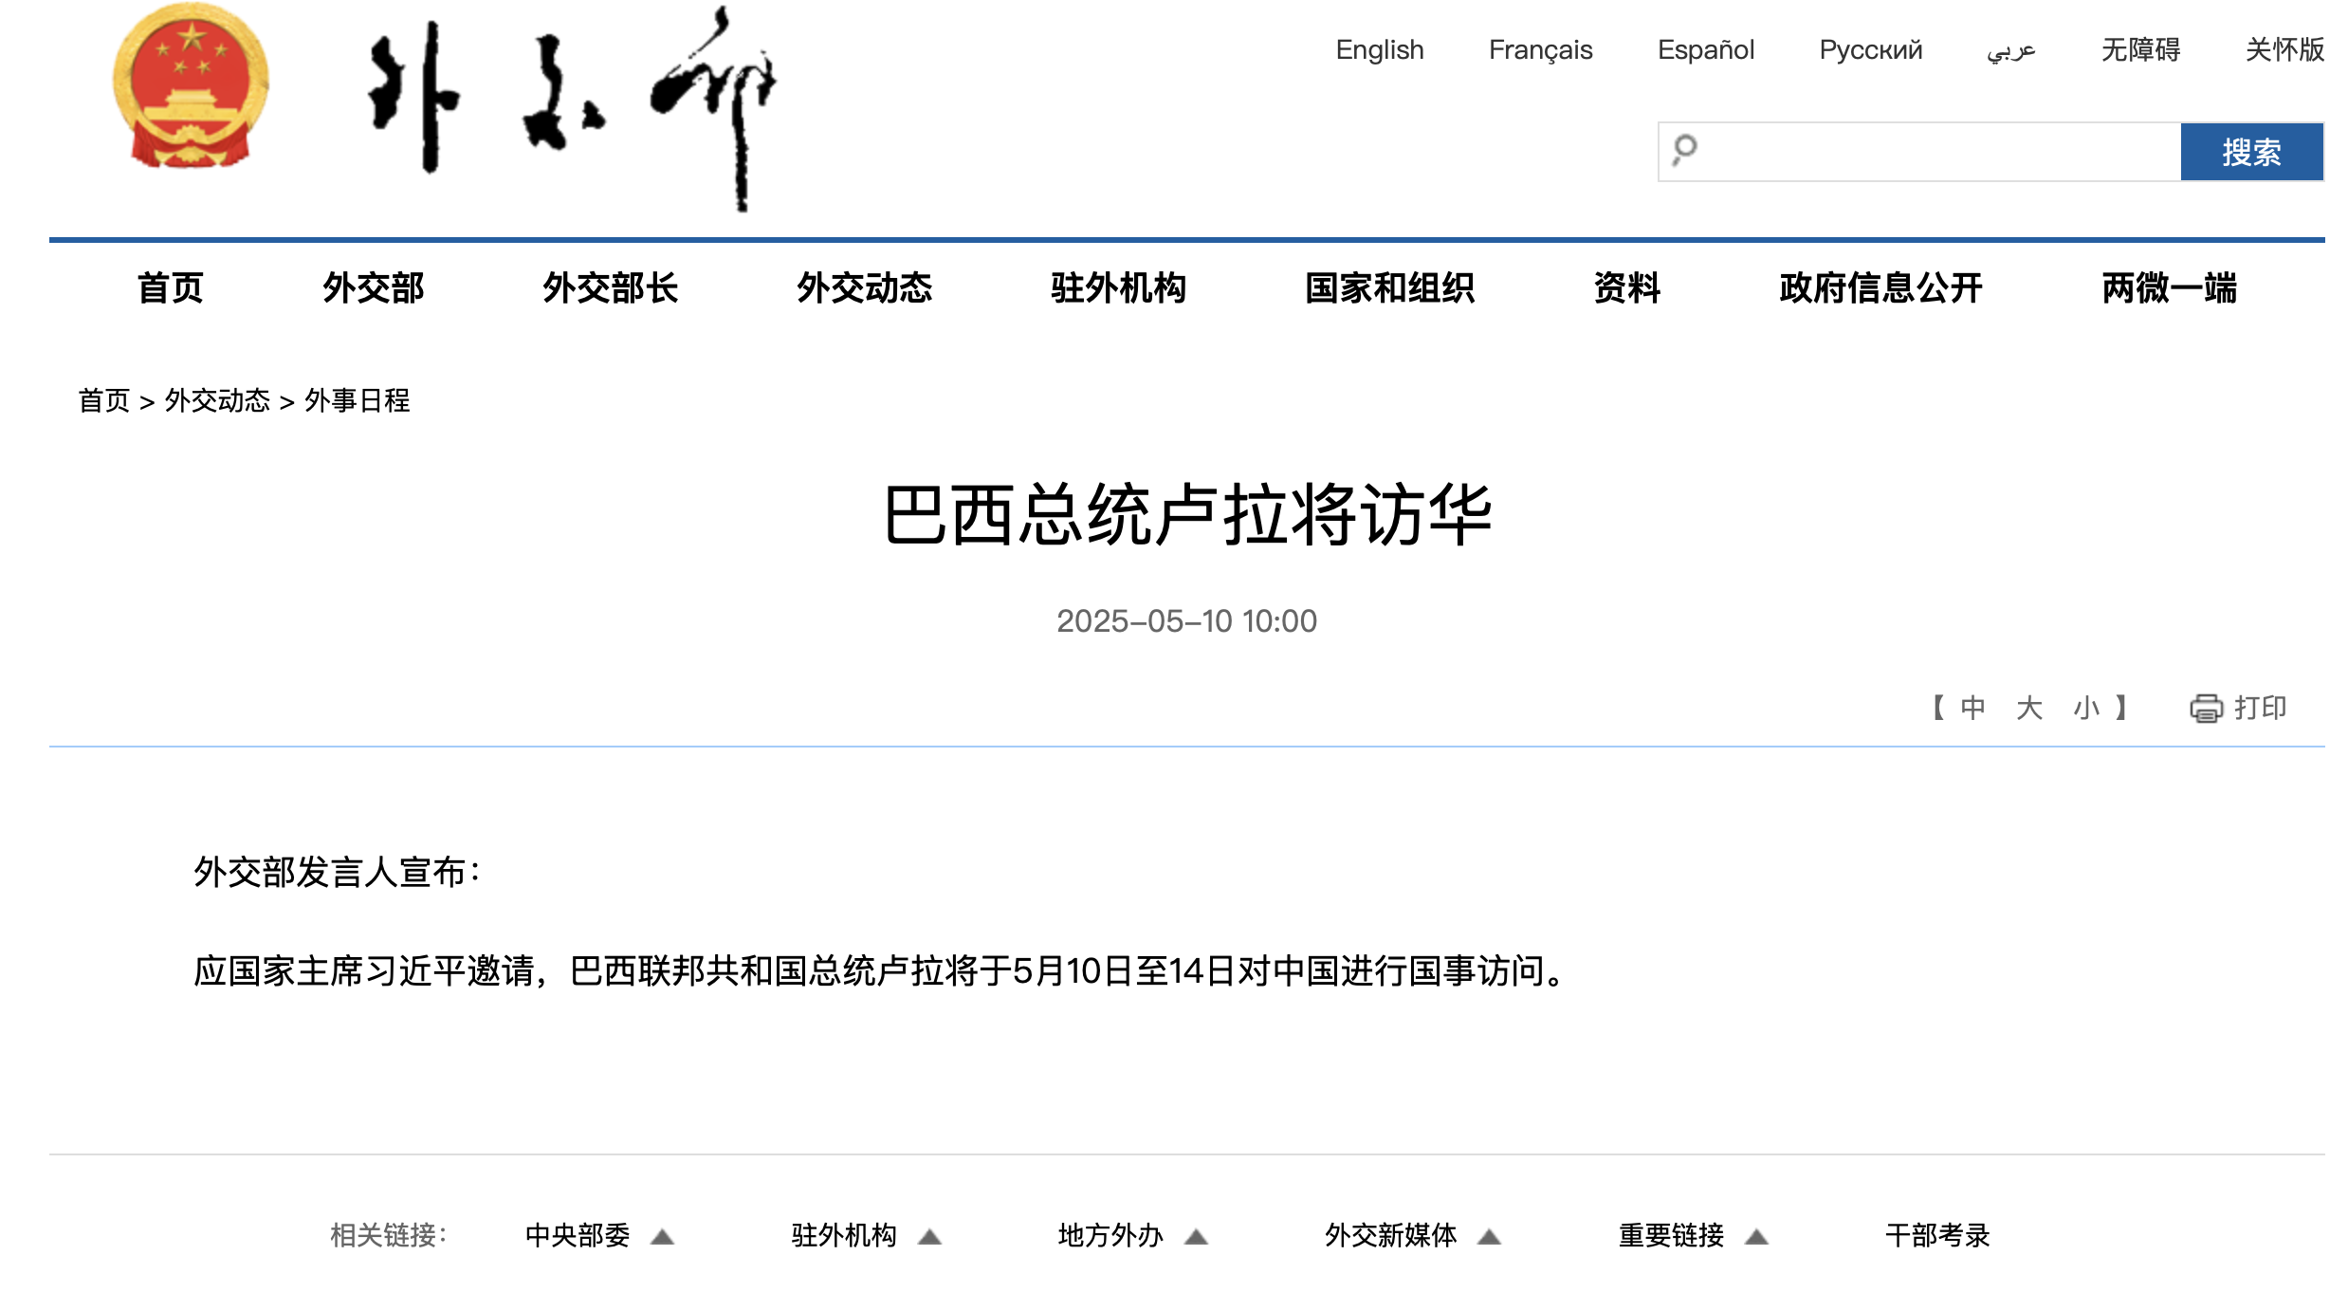The image size is (2348, 1292).
Task: Expand the 重要链接 links arrow
Action: (1756, 1236)
